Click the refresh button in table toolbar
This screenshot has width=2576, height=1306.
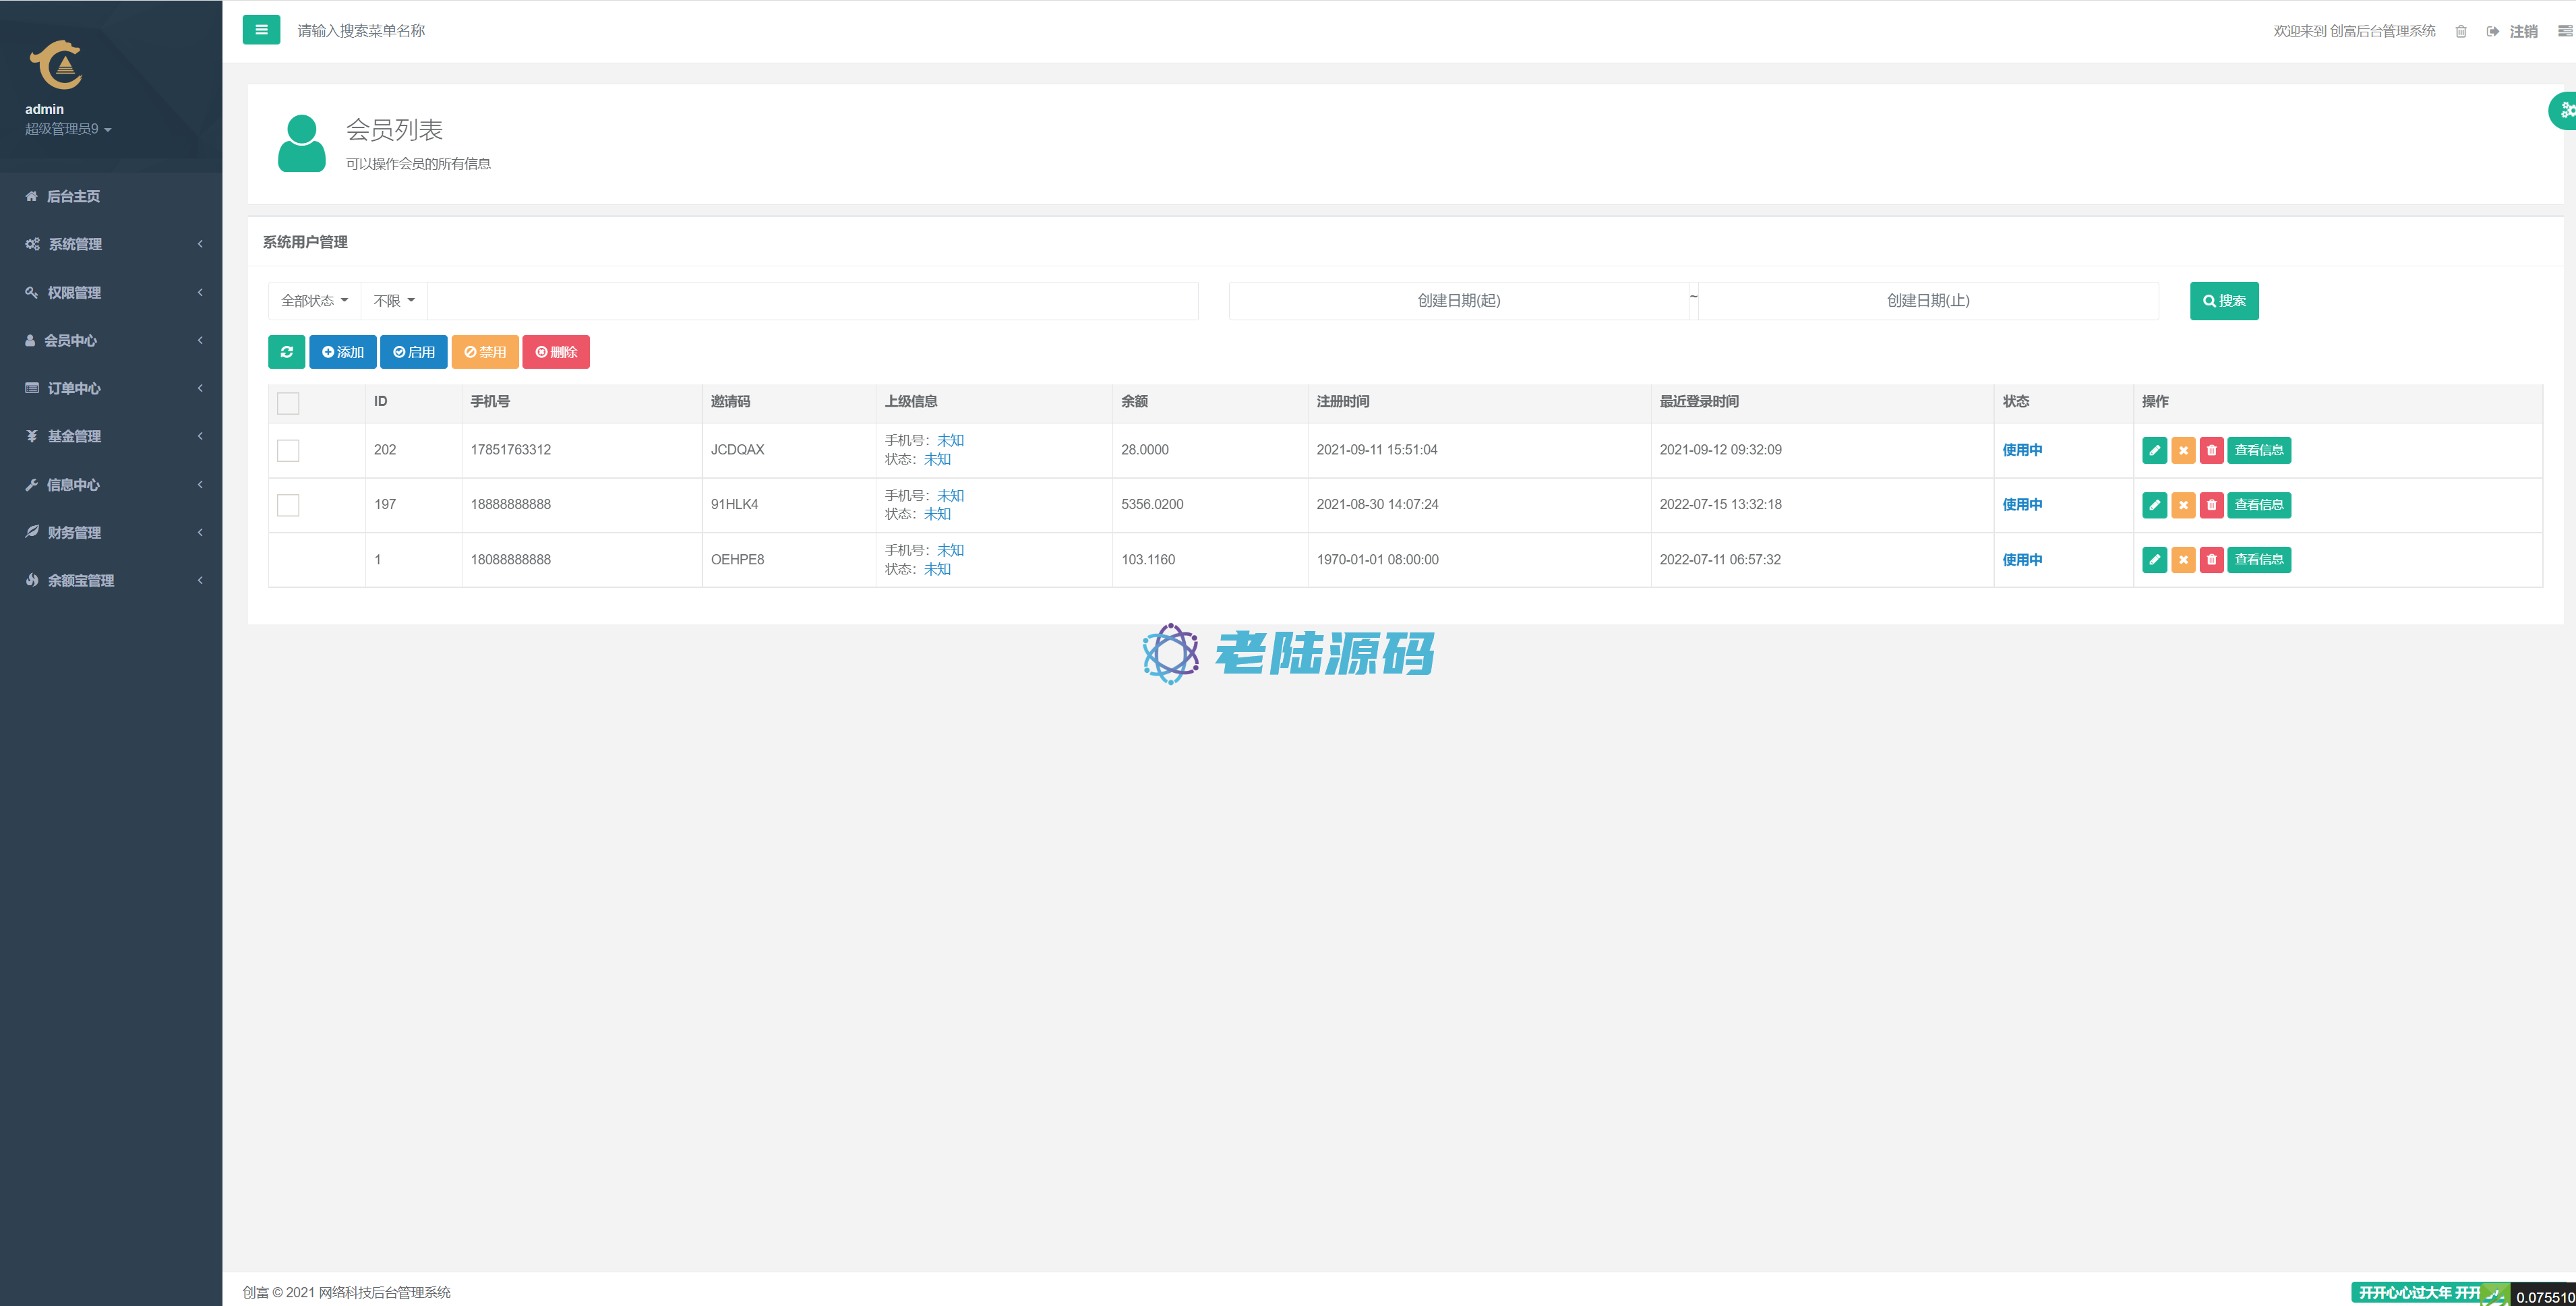click(x=287, y=352)
